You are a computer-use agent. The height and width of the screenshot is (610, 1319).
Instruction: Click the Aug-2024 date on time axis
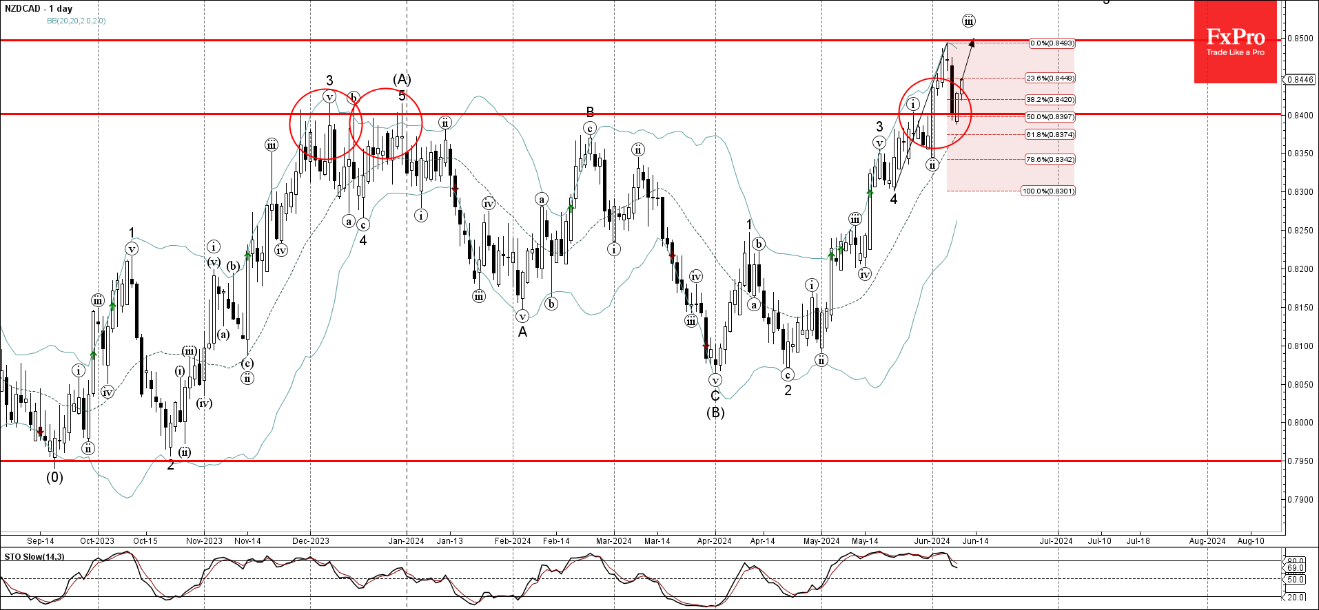tap(1207, 541)
